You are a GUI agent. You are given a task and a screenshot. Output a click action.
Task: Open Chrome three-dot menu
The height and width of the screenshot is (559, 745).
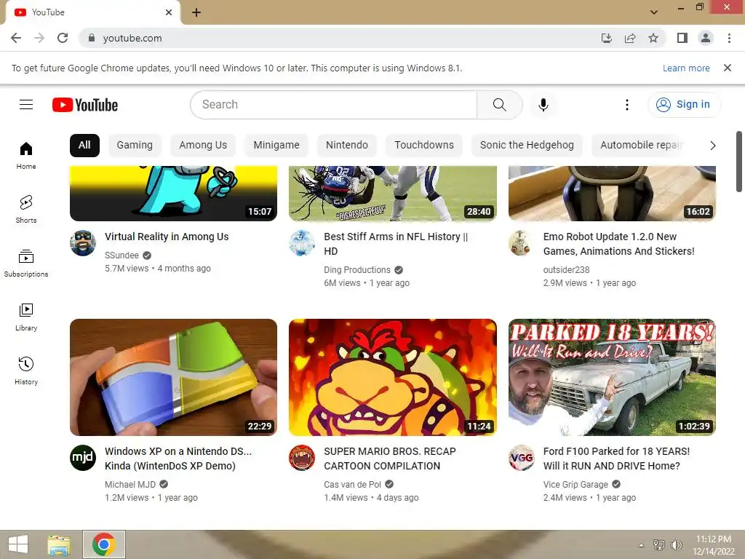point(729,38)
